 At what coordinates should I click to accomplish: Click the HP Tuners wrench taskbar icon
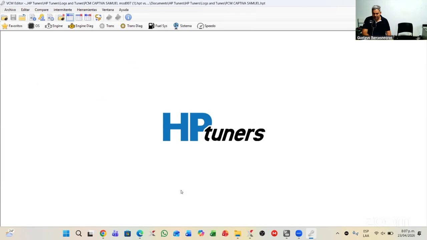pyautogui.click(x=311, y=233)
